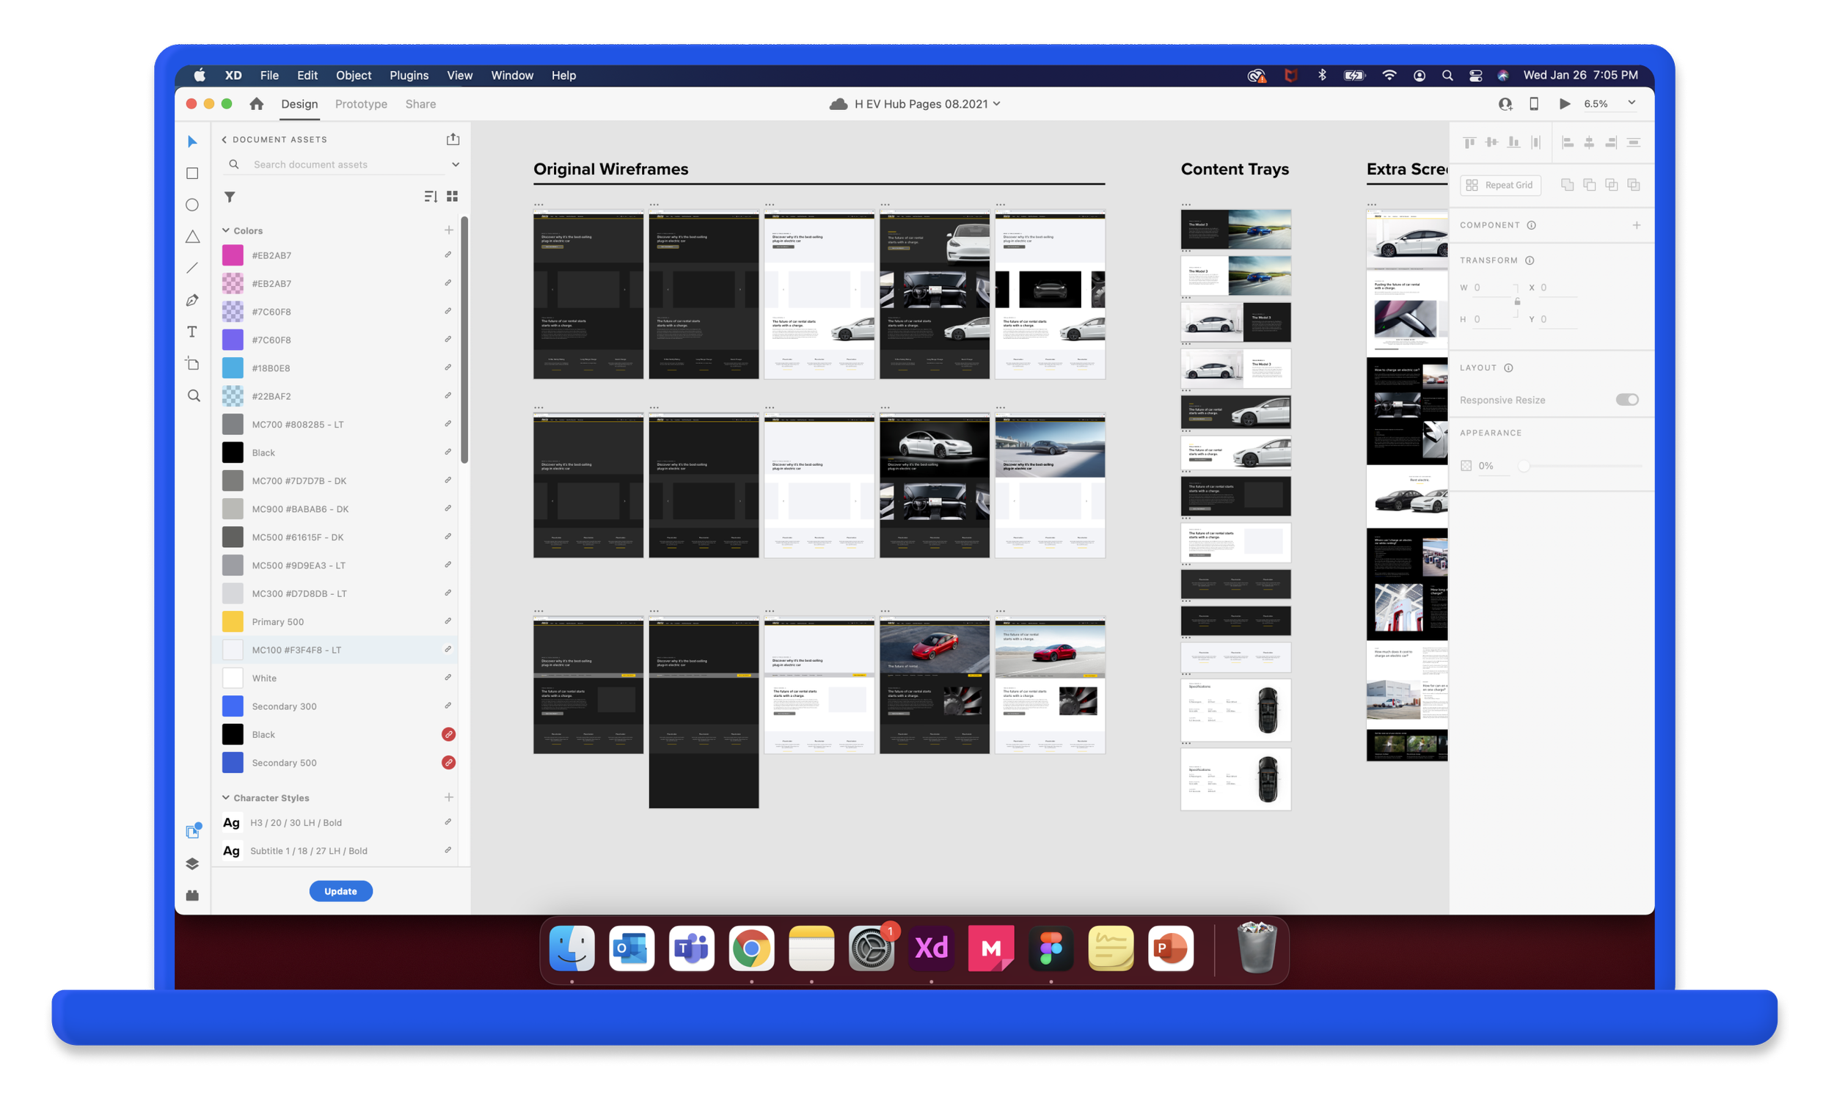Open the Layers panel icon
Screen dimensions: 1834x1109
192,863
